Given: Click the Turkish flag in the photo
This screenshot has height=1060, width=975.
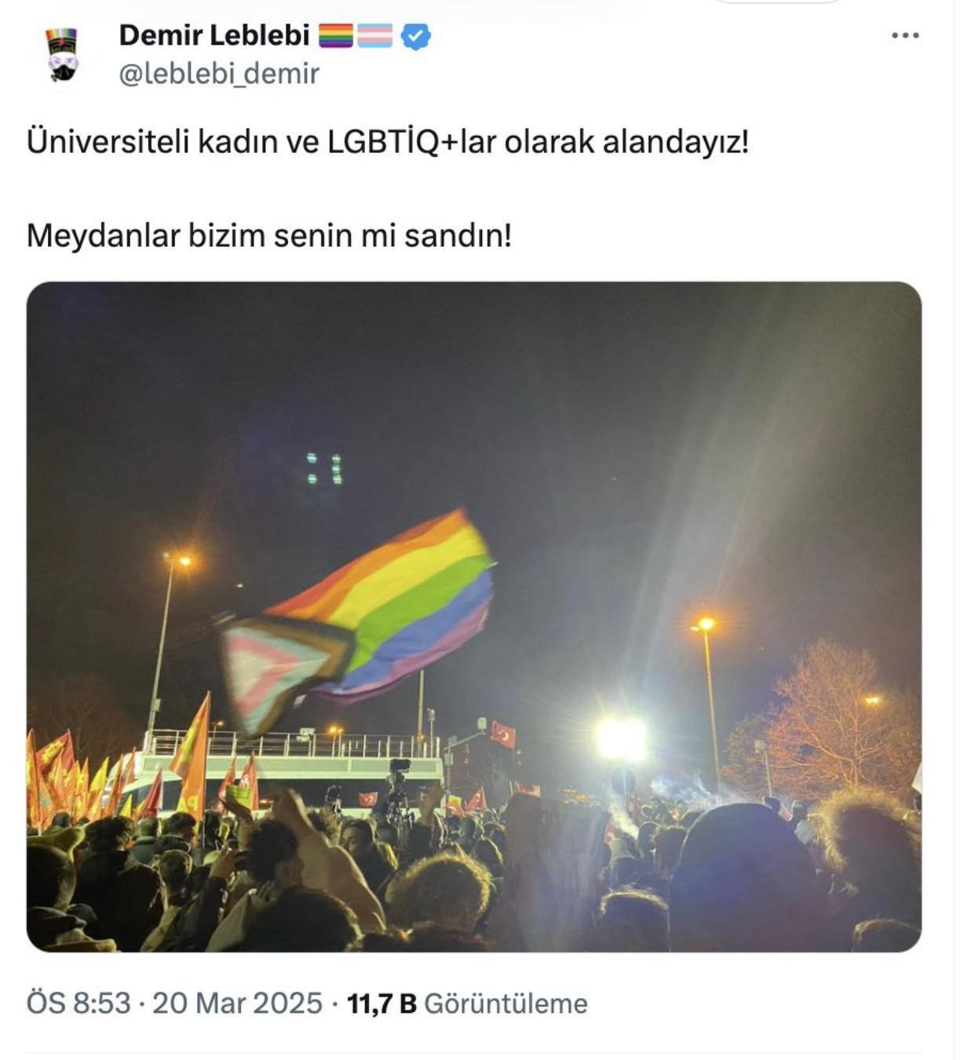Looking at the screenshot, I should click(502, 734).
